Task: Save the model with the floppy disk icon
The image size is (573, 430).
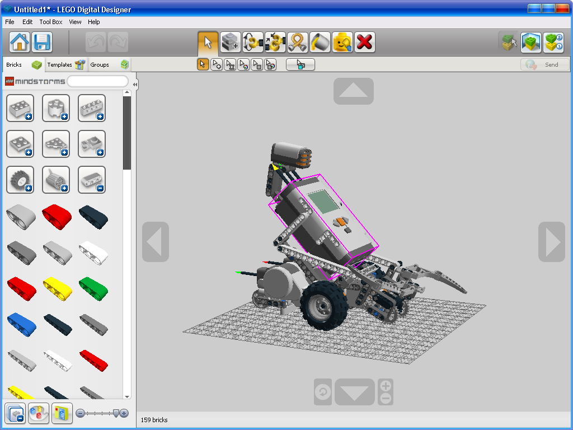Action: point(42,42)
